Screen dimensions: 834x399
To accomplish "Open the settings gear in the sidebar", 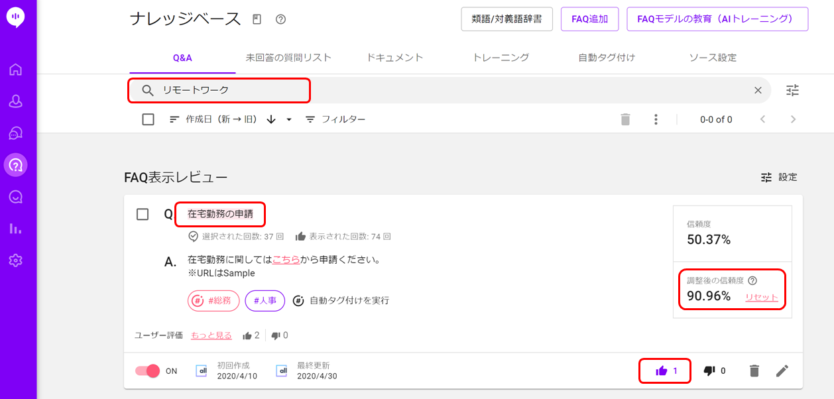I will pos(16,260).
